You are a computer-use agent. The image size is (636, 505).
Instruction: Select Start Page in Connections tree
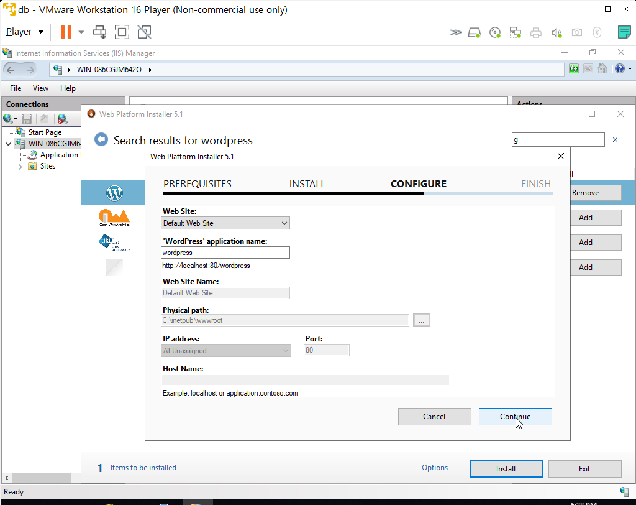(x=45, y=132)
